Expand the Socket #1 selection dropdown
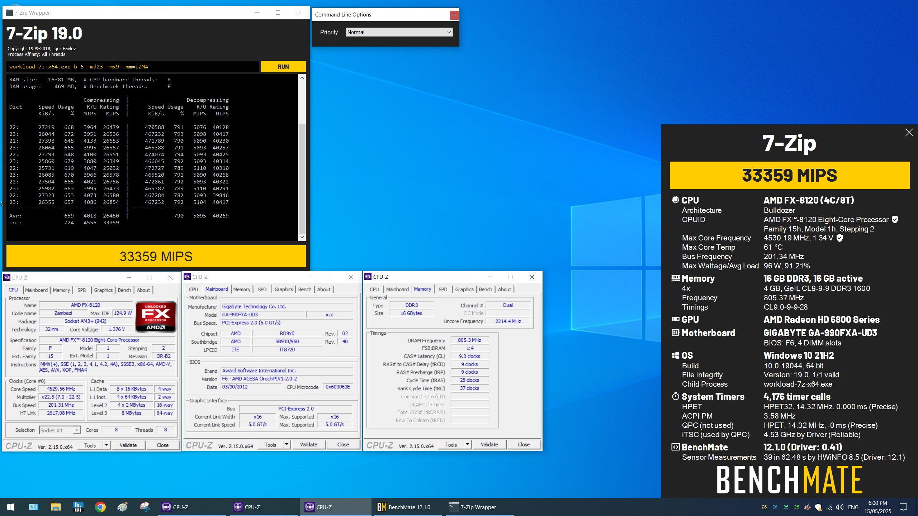The width and height of the screenshot is (918, 516). point(60,430)
